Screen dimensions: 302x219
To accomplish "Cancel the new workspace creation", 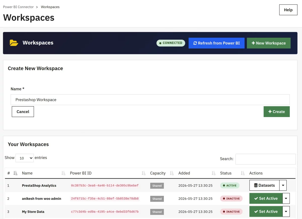I will coord(23,112).
